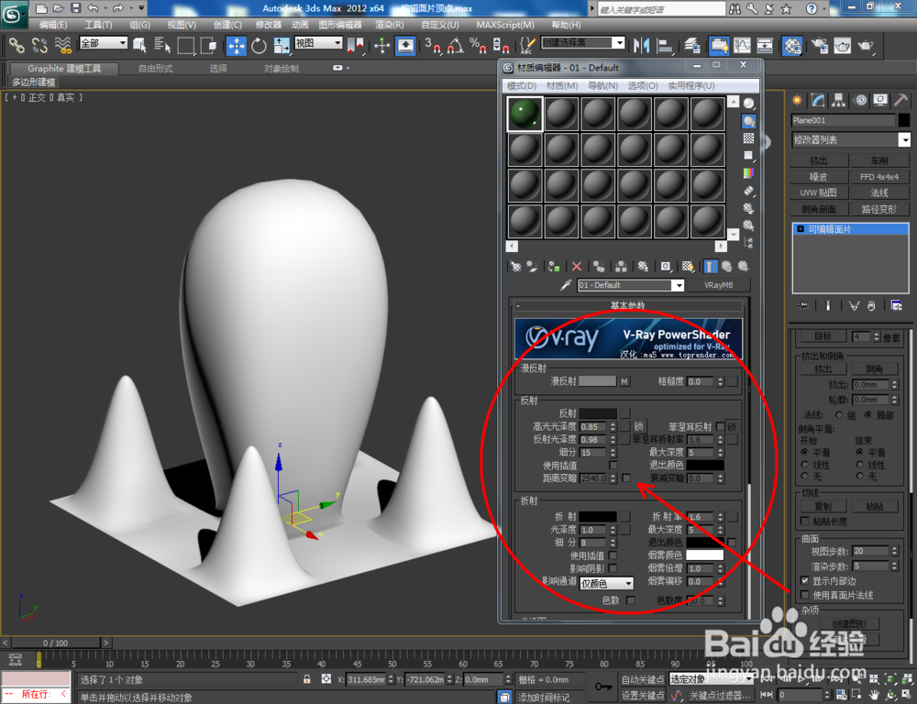The height and width of the screenshot is (704, 917).
Task: Click the FFD 4x4x4 modifier button
Action: tap(879, 177)
